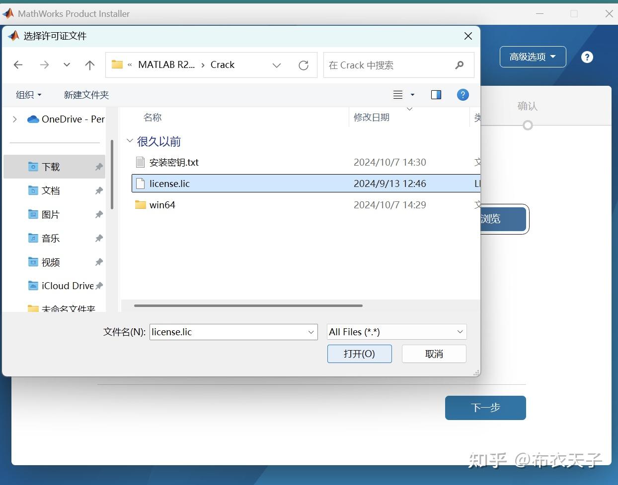Click the MathWorks installer help icon

tap(587, 57)
